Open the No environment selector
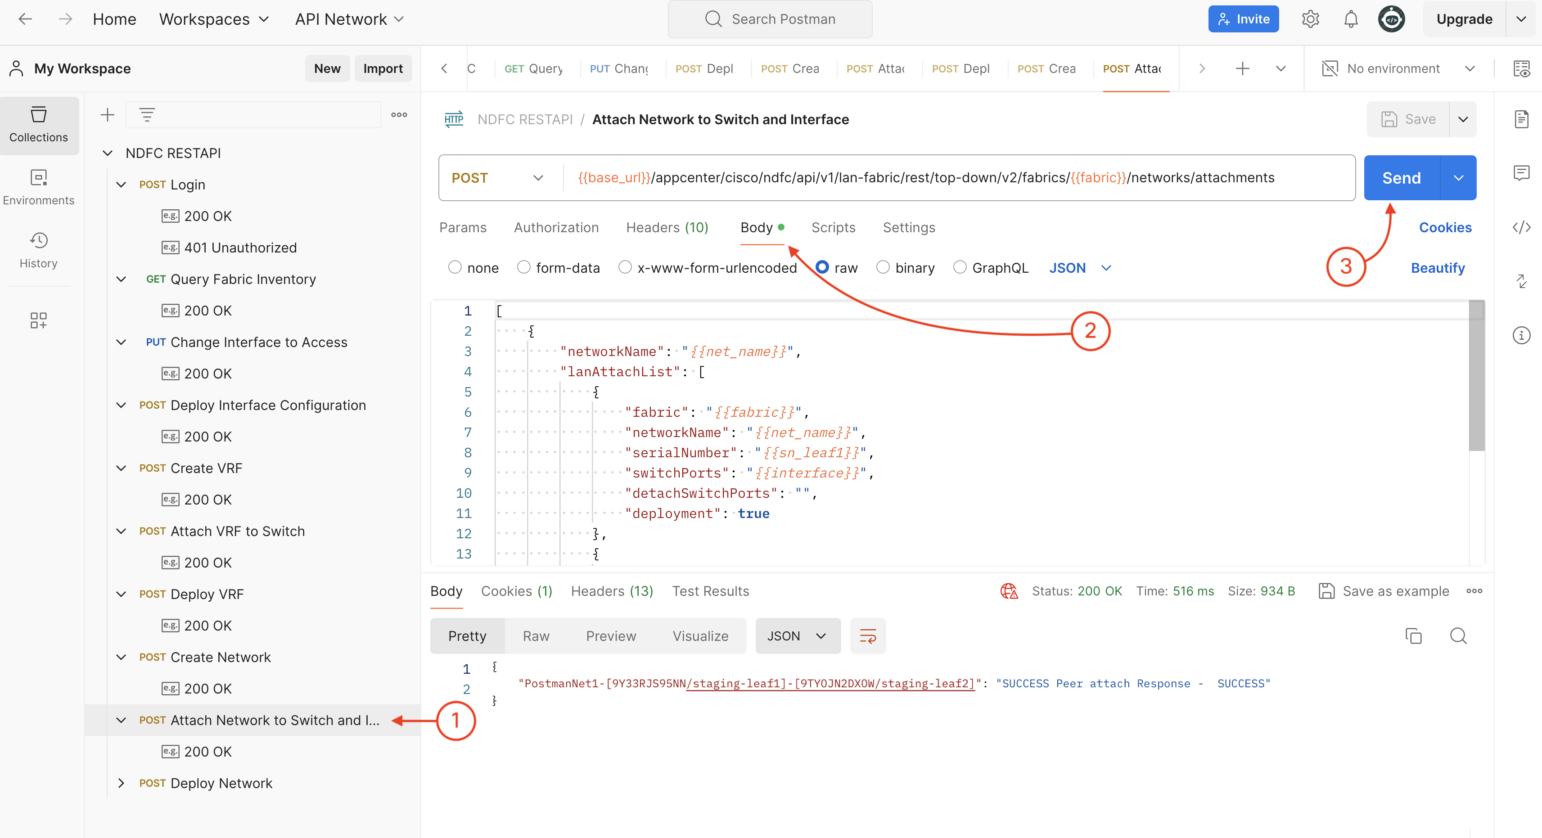The width and height of the screenshot is (1542, 838). coord(1398,69)
